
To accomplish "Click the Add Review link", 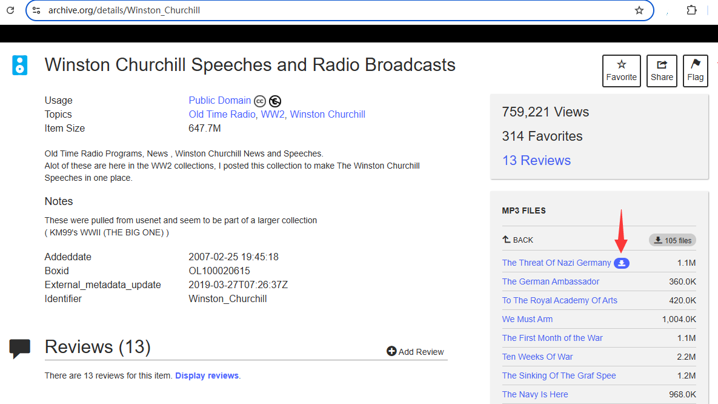I will 415,352.
